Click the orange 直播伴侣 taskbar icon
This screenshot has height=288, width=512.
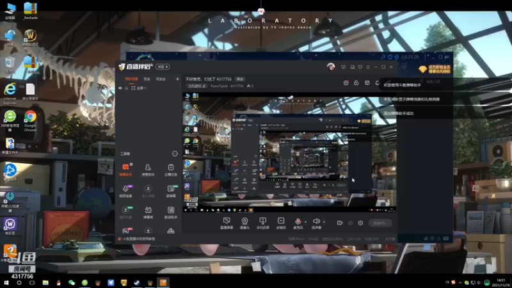163,283
